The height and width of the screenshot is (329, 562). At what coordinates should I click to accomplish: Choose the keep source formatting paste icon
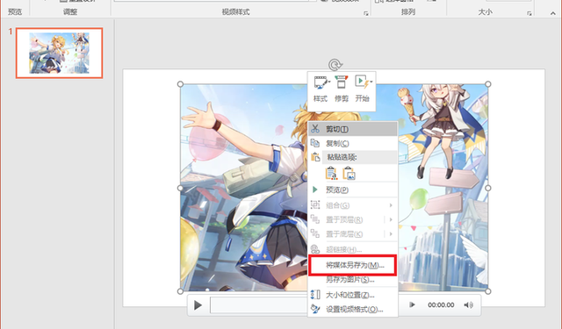point(331,173)
